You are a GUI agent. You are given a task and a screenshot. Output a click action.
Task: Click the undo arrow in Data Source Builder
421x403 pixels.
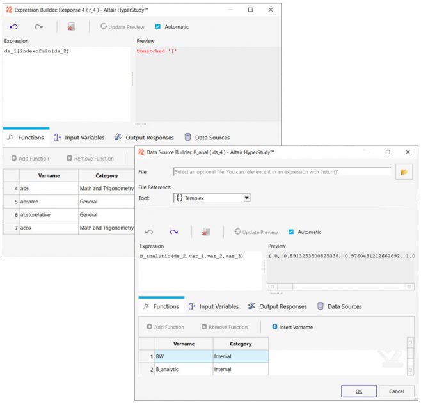[x=149, y=232]
